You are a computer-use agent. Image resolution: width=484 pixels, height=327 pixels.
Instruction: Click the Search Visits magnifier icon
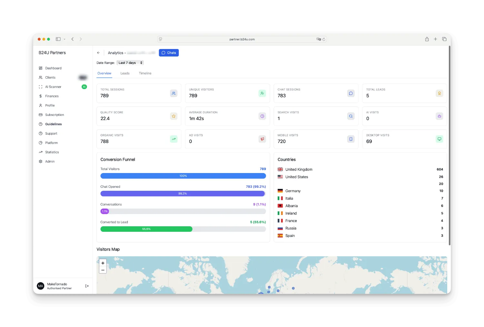[x=351, y=116]
